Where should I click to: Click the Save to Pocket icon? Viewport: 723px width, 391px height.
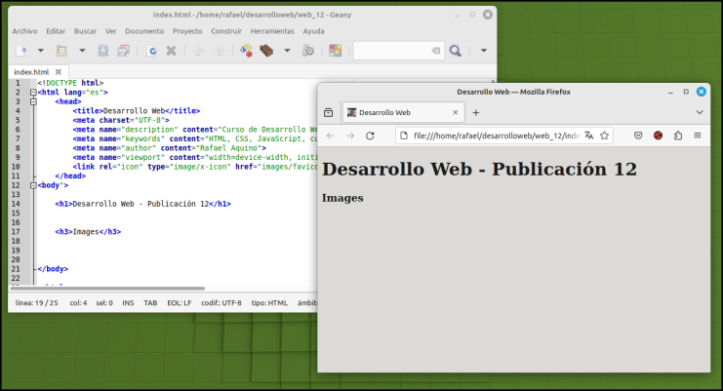(638, 136)
